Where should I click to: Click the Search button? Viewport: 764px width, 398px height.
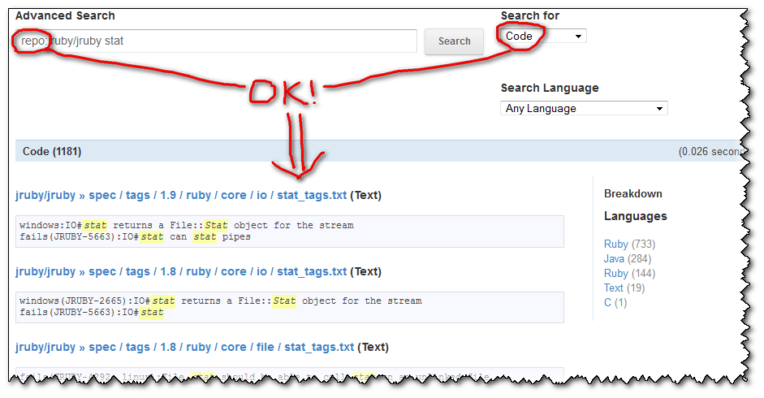click(454, 41)
